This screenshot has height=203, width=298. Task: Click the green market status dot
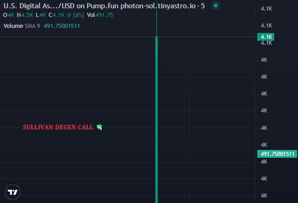(216, 5)
